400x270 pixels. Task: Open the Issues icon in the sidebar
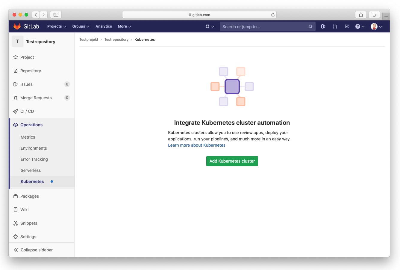[15, 84]
